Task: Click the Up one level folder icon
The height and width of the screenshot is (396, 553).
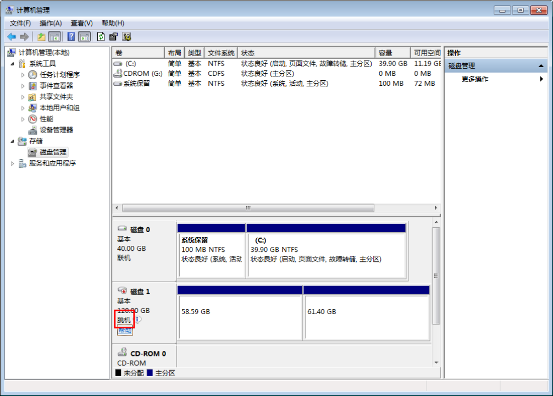Action: [x=41, y=37]
